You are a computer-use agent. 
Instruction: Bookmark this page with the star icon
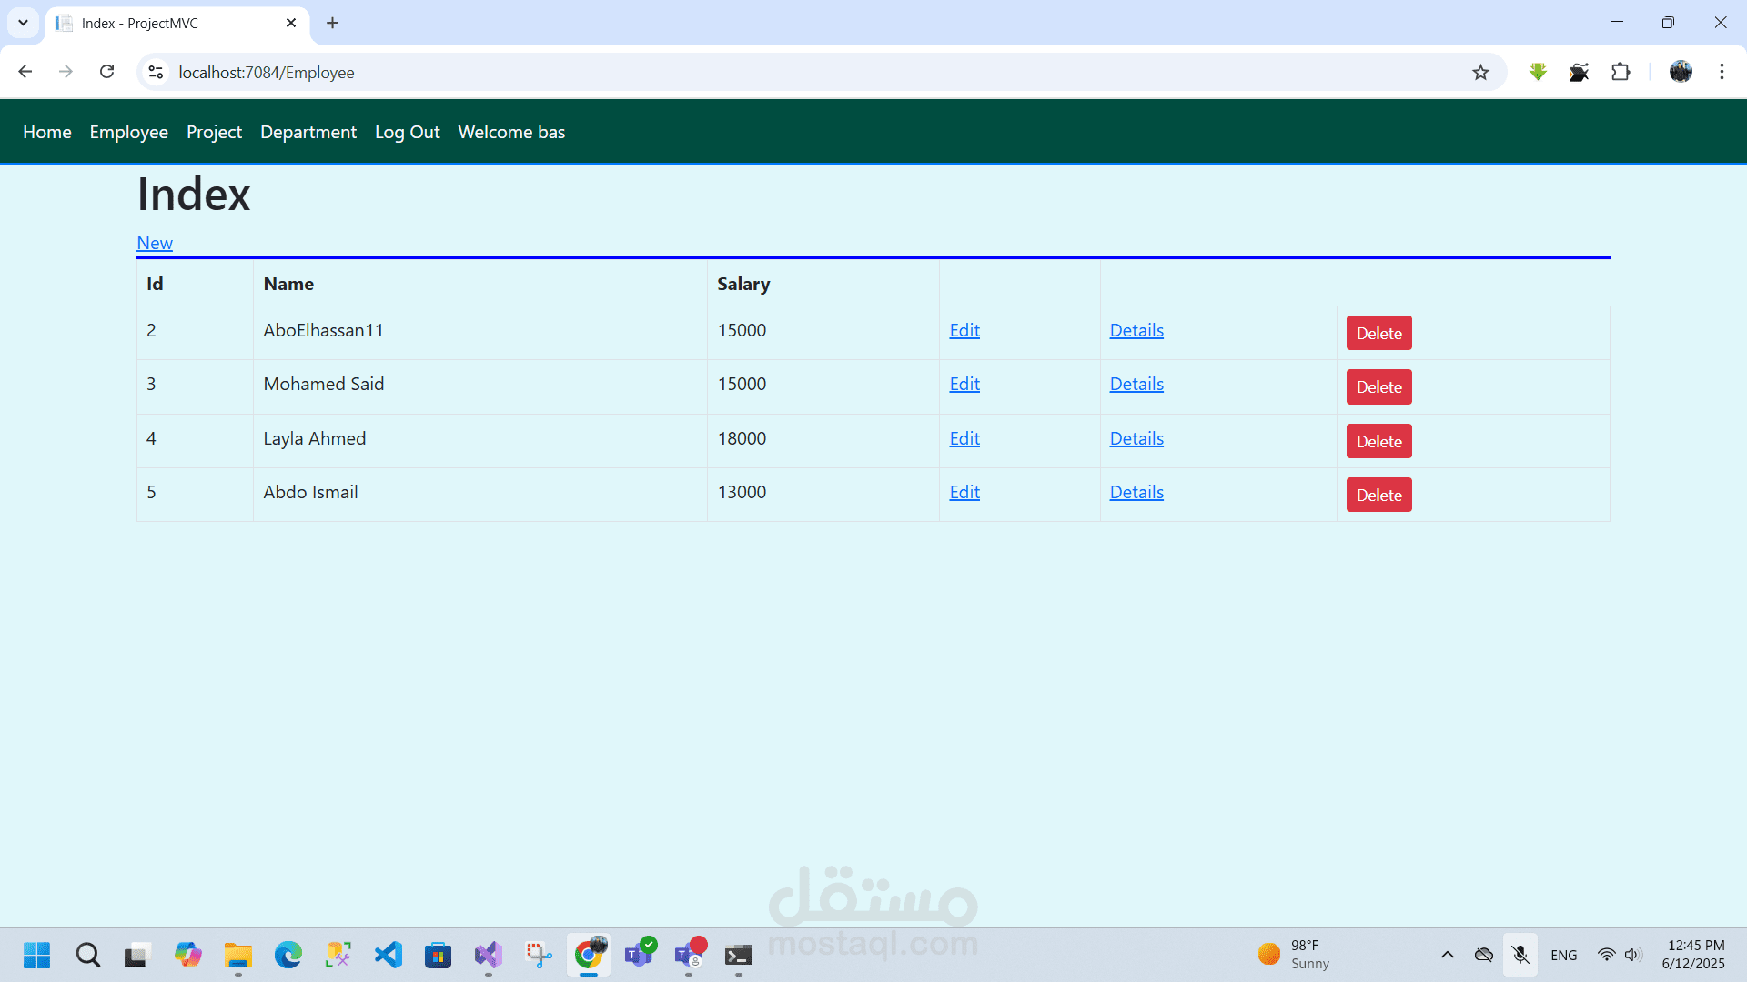coord(1480,72)
